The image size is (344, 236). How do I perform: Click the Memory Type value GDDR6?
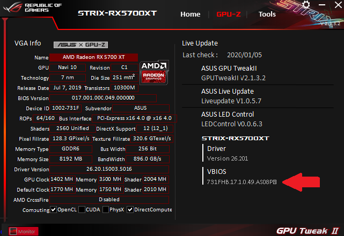[x=71, y=149]
